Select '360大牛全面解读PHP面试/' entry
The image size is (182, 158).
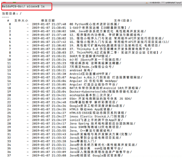click(90, 56)
